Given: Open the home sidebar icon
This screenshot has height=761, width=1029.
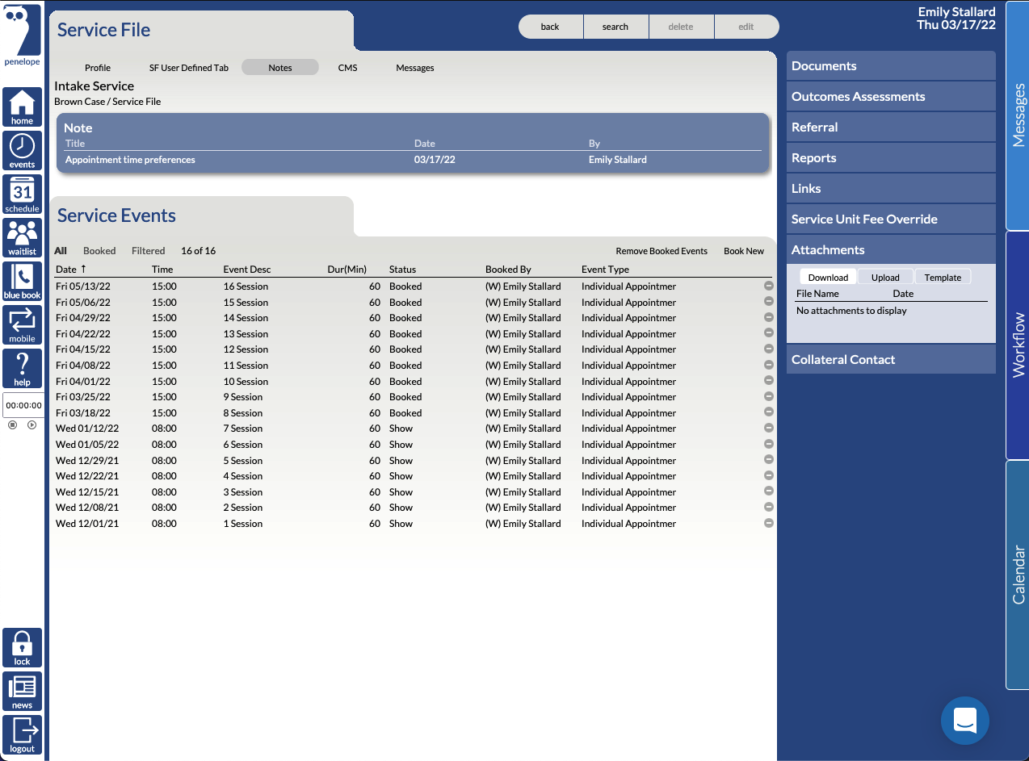Looking at the screenshot, I should [22, 107].
